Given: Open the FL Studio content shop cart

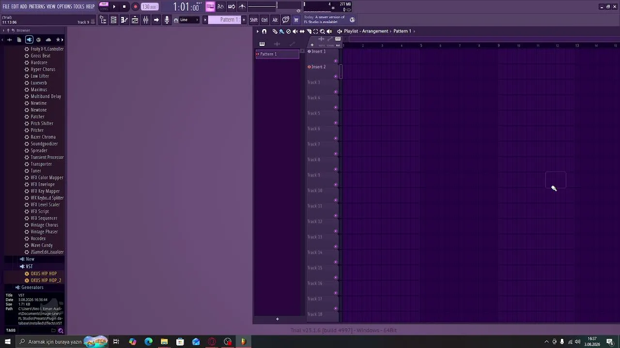Looking at the screenshot, I should 296,20.
